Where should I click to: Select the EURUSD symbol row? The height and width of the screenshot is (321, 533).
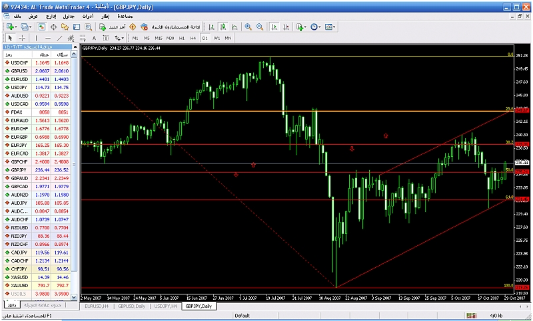click(x=37, y=79)
